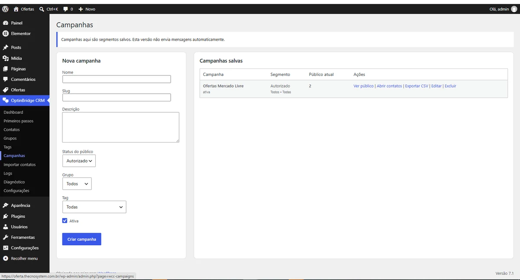
Task: Click the Usuários person icon
Action: click(6, 227)
